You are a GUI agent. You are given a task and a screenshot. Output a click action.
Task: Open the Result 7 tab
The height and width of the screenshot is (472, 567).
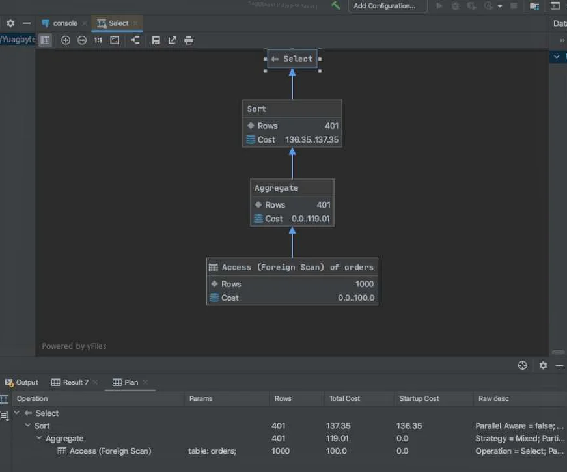tap(75, 382)
